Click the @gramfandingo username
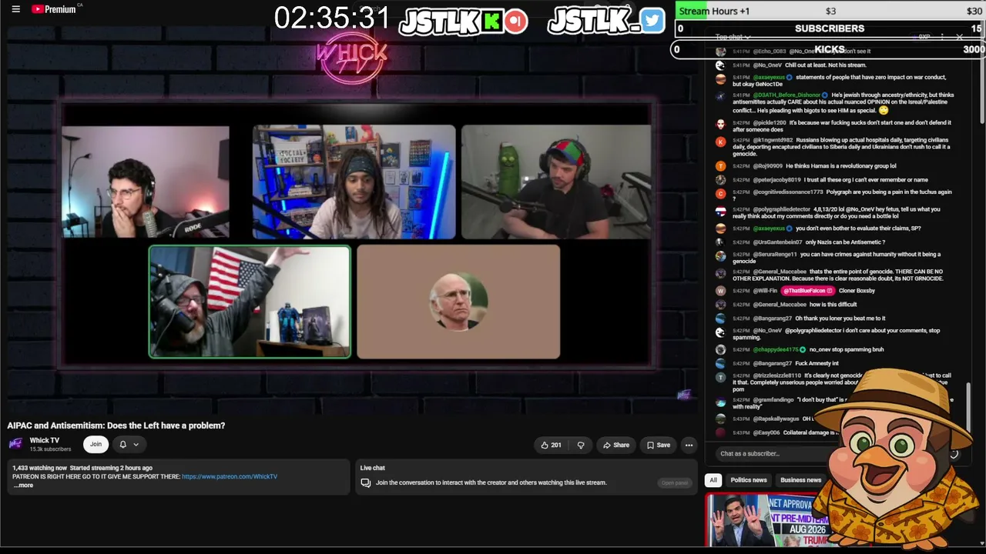 click(773, 399)
